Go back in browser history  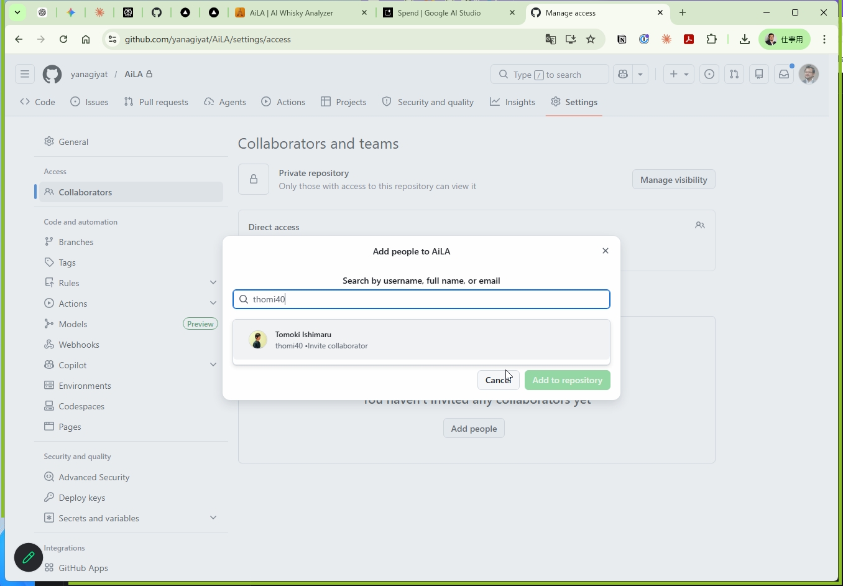(19, 39)
